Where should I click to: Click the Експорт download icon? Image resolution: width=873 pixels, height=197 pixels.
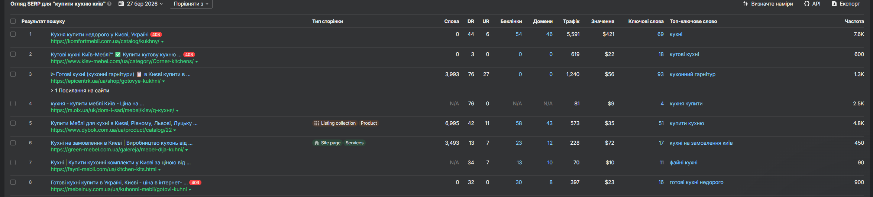tap(834, 4)
